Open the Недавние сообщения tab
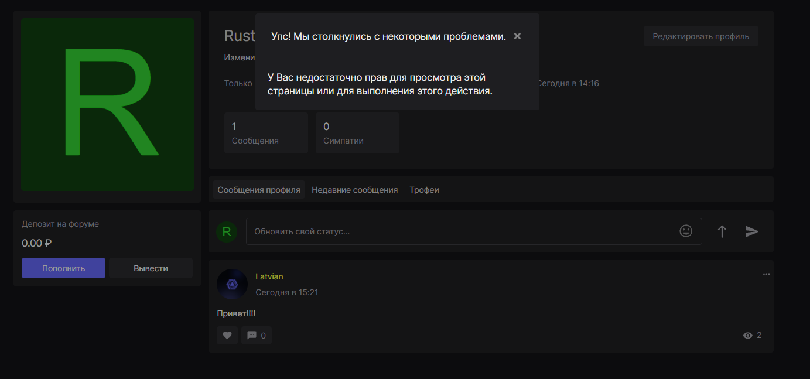This screenshot has width=810, height=379. (354, 190)
